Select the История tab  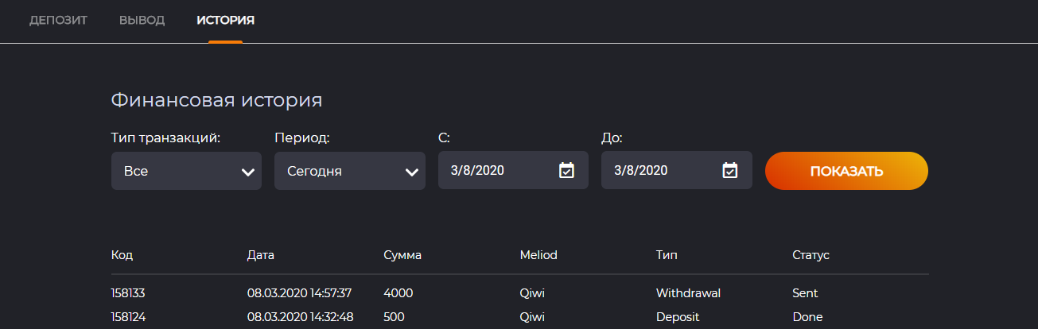click(225, 20)
